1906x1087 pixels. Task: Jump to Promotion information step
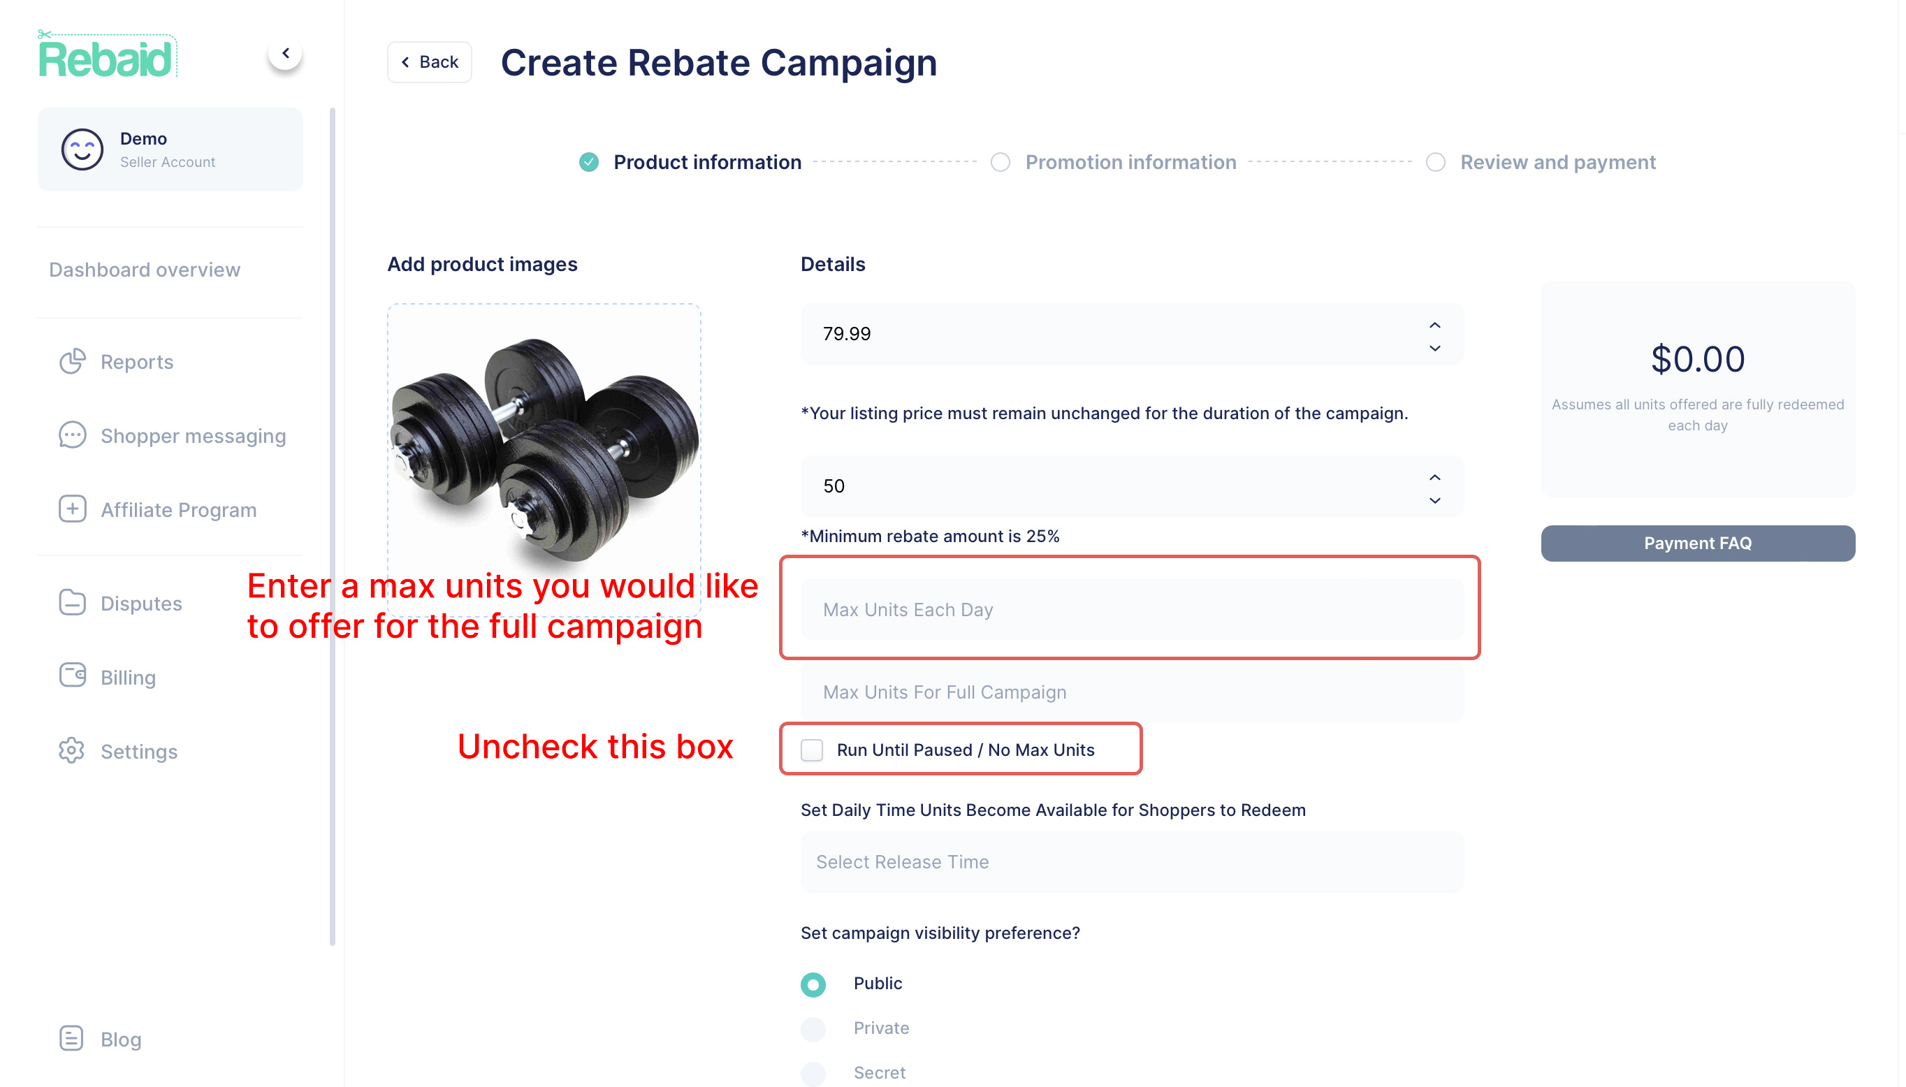1130,162
